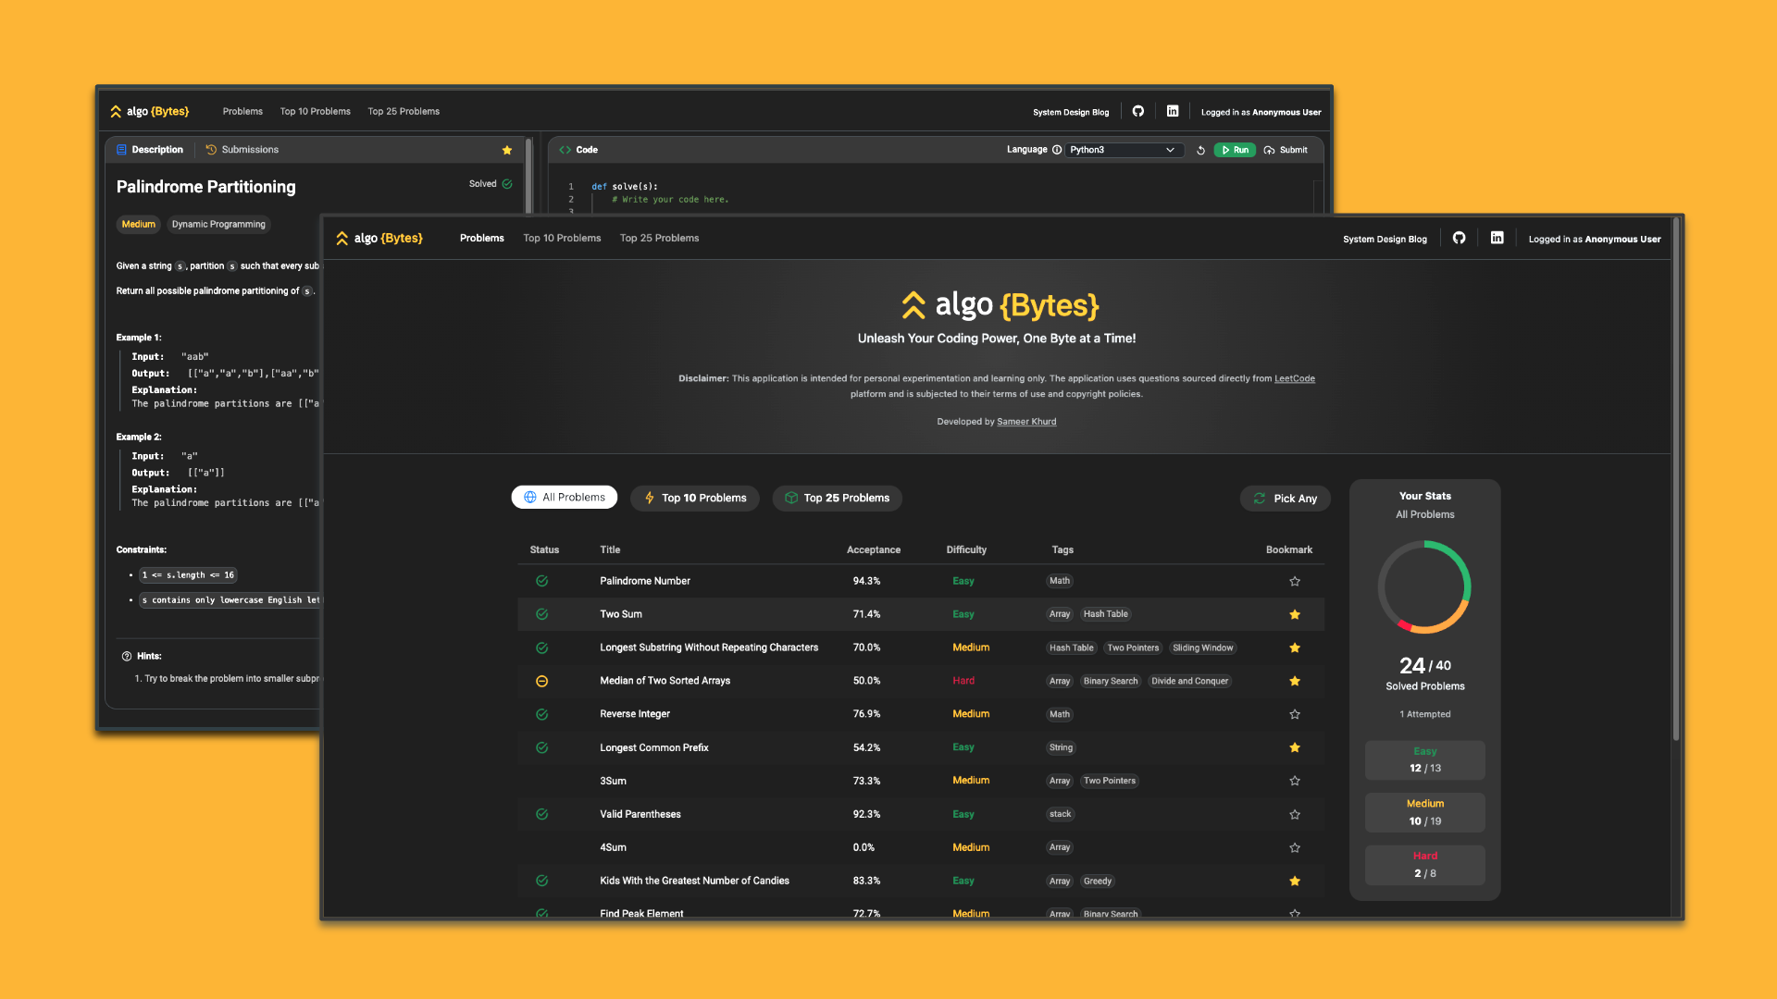Open GitHub icon in front window header
The image size is (1777, 999).
coord(1459,238)
